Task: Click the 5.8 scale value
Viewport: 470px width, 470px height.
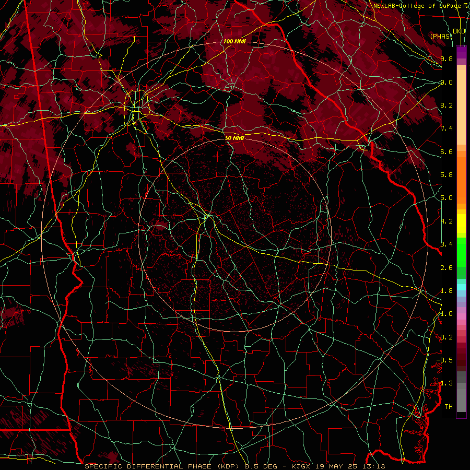Action: click(x=446, y=175)
